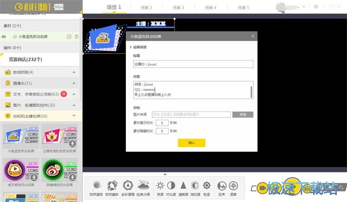
Task: Delete the 斗鱼蓝色跃动名牌 material via trash icon
Action: [76, 37]
